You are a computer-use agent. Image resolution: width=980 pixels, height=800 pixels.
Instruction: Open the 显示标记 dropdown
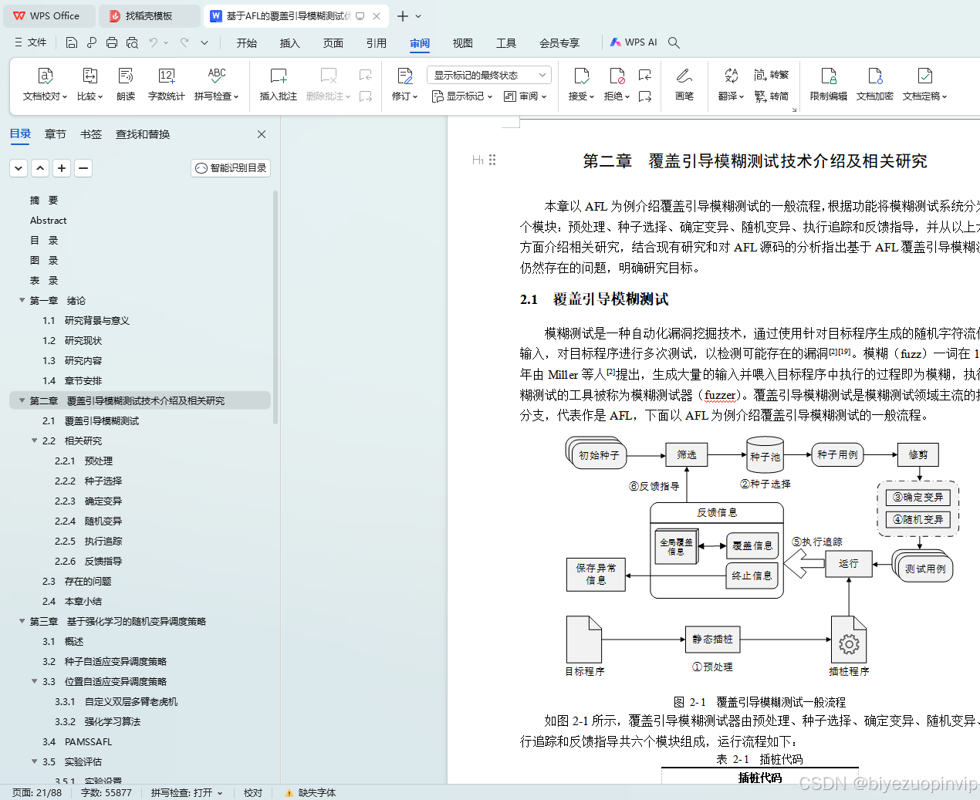point(461,96)
